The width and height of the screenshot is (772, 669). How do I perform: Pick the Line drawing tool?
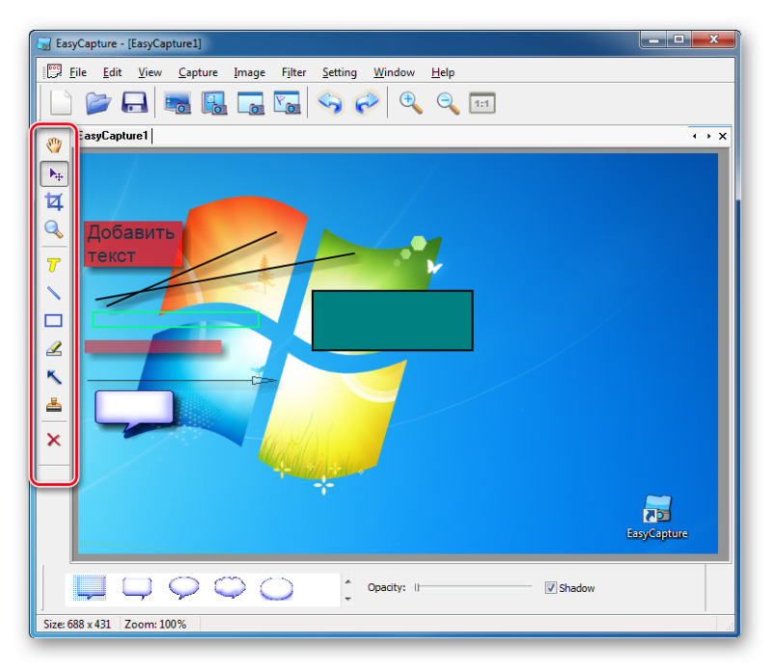coord(54,293)
